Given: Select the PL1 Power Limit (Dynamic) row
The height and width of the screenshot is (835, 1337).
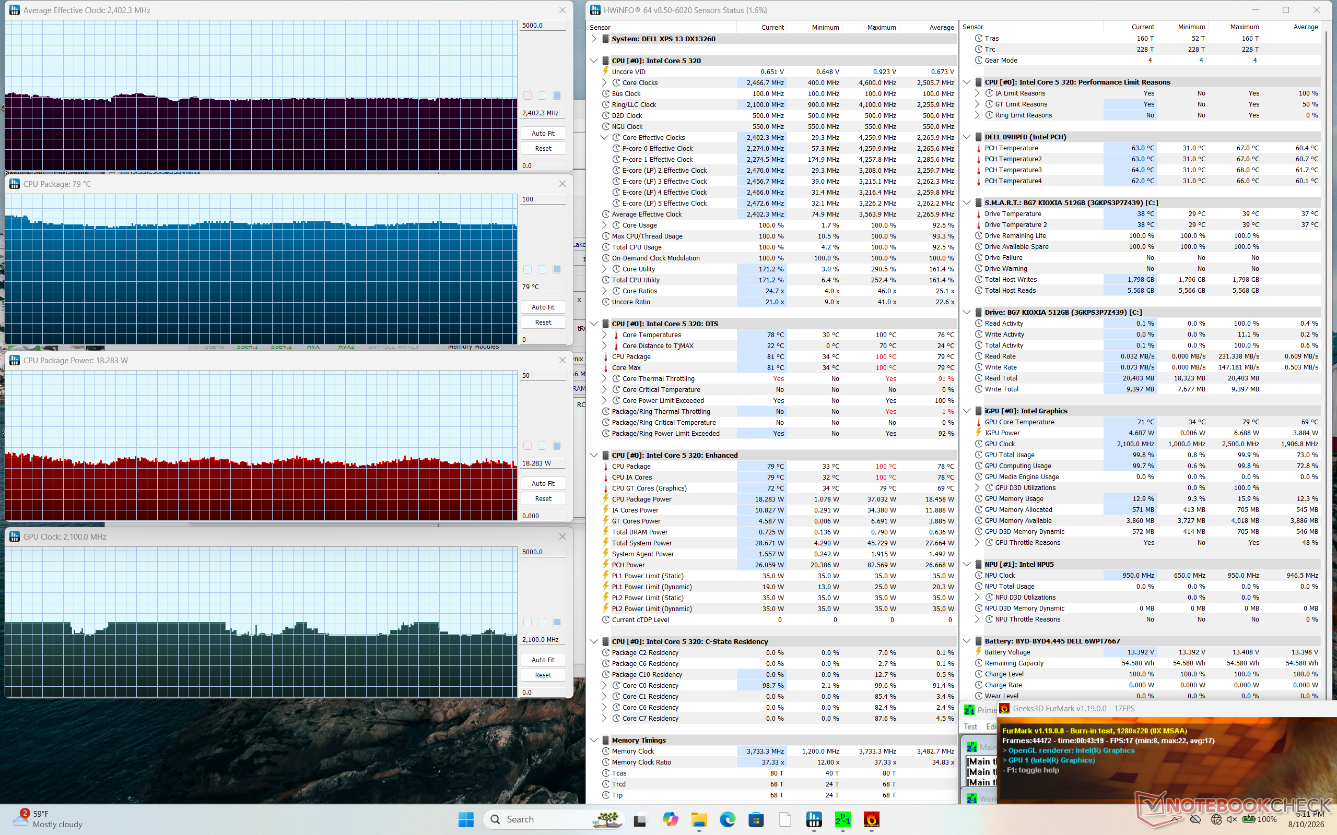Looking at the screenshot, I should point(779,587).
